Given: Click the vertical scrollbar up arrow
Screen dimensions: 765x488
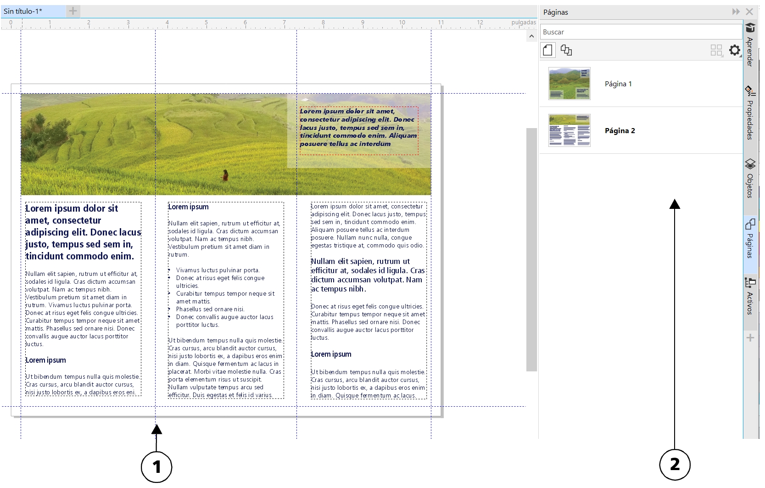Looking at the screenshot, I should pyautogui.click(x=531, y=36).
